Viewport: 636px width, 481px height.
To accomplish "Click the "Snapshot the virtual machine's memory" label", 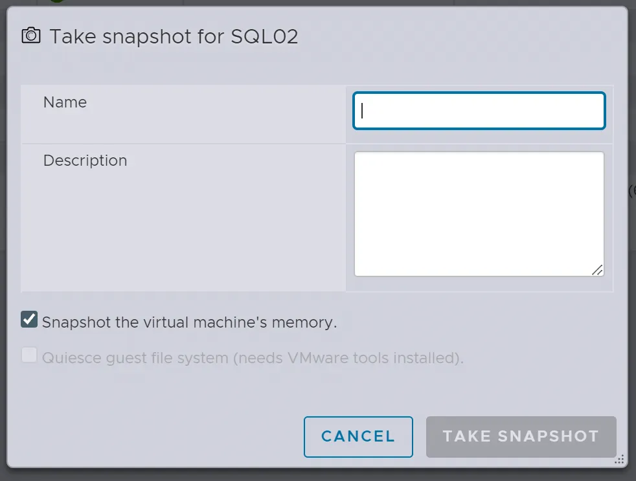I will (x=189, y=322).
